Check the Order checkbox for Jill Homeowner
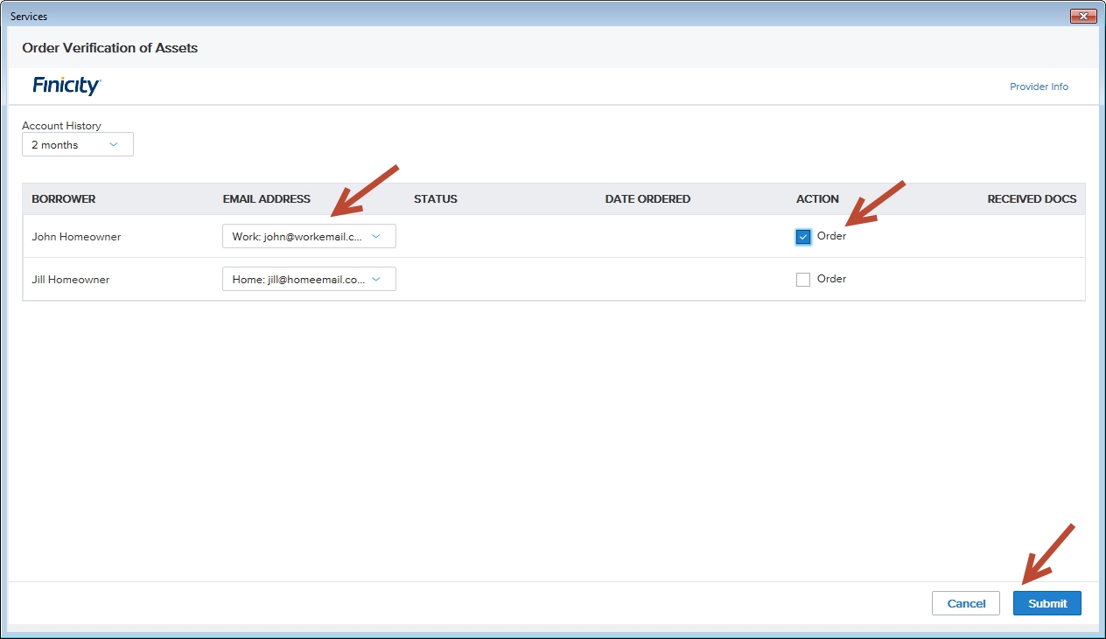 (x=803, y=280)
